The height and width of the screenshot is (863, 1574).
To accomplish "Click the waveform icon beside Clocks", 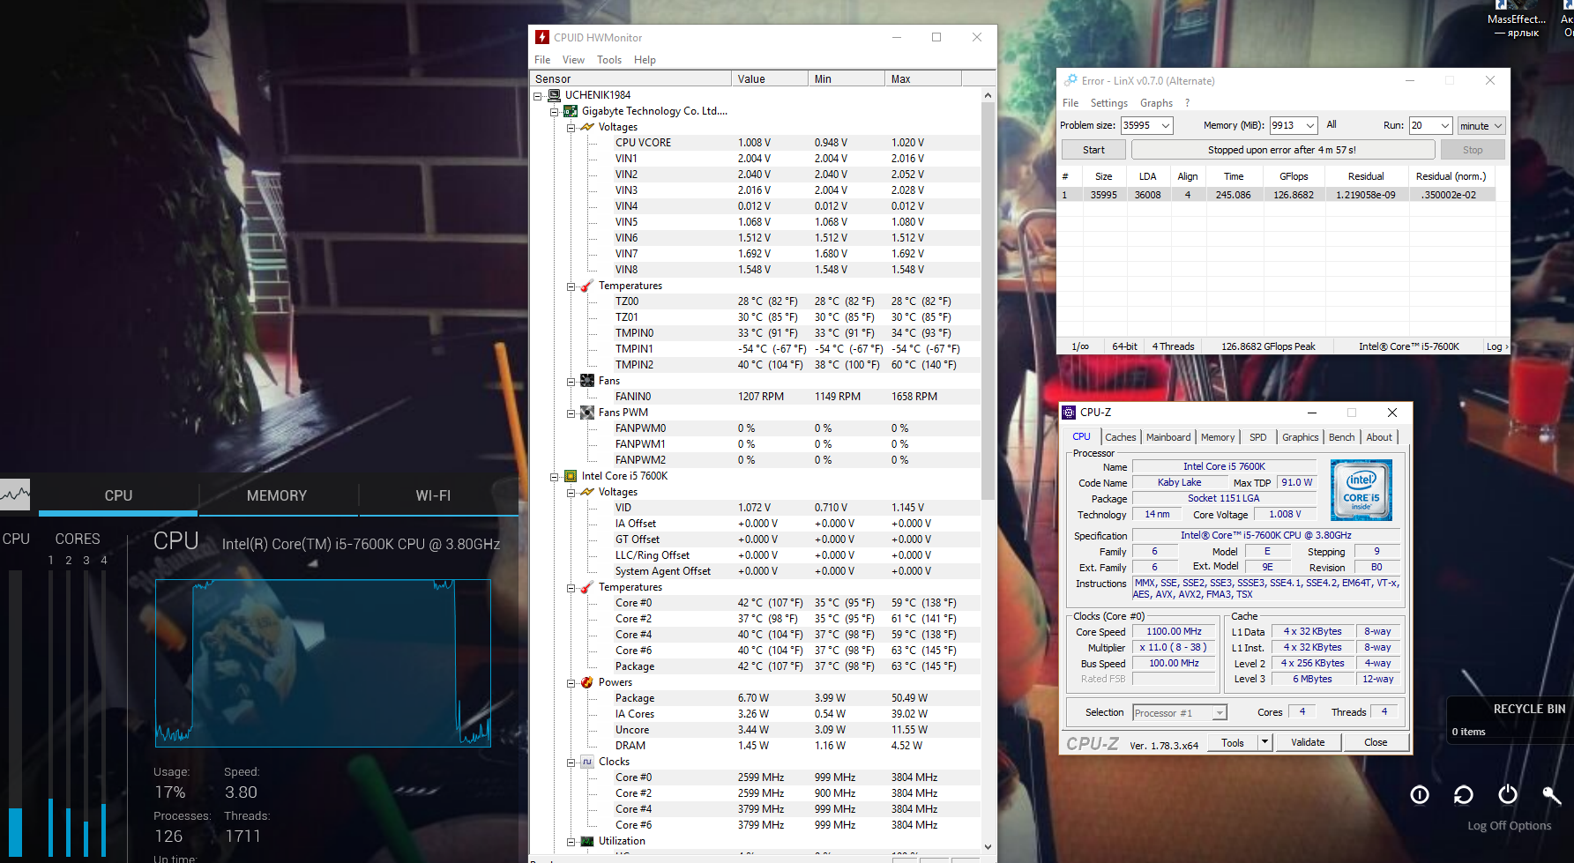I will pos(587,762).
